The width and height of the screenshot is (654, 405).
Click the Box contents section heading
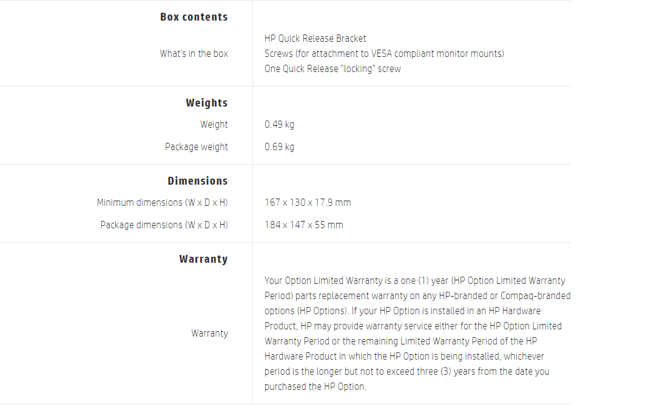click(194, 17)
